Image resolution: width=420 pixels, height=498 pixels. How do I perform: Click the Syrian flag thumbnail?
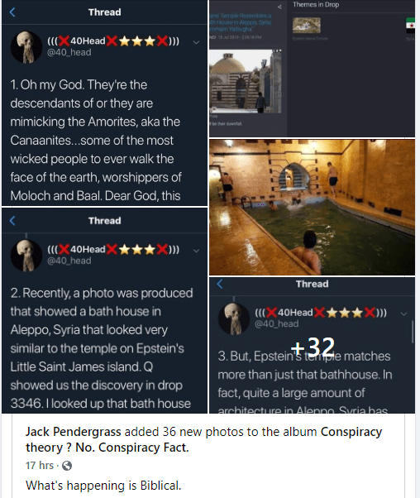pyautogui.click(x=410, y=26)
